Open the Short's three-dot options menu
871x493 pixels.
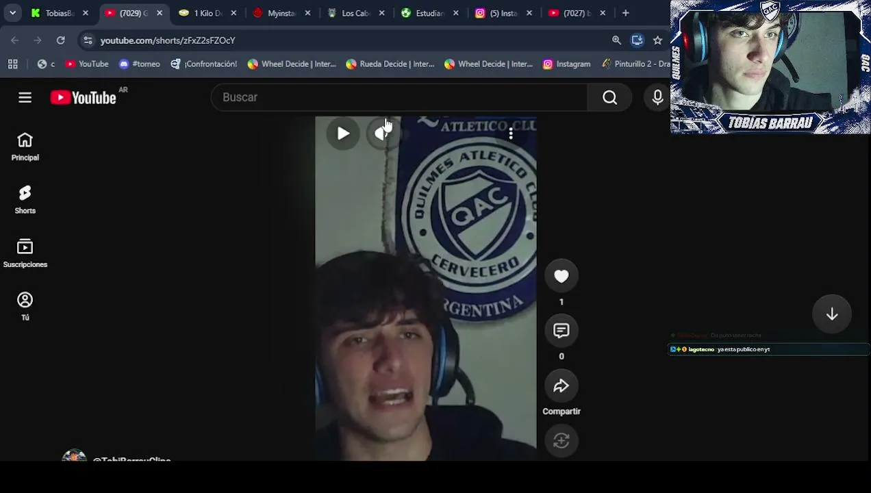pos(511,134)
